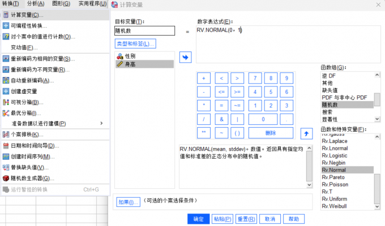Click the 可视分箱 icon
This screenshot has width=385, height=226.
pyautogui.click(x=6, y=102)
